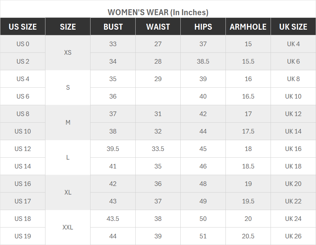Click the WOMEN'S WEAR title text
The width and height of the screenshot is (316, 245).
(x=158, y=13)
